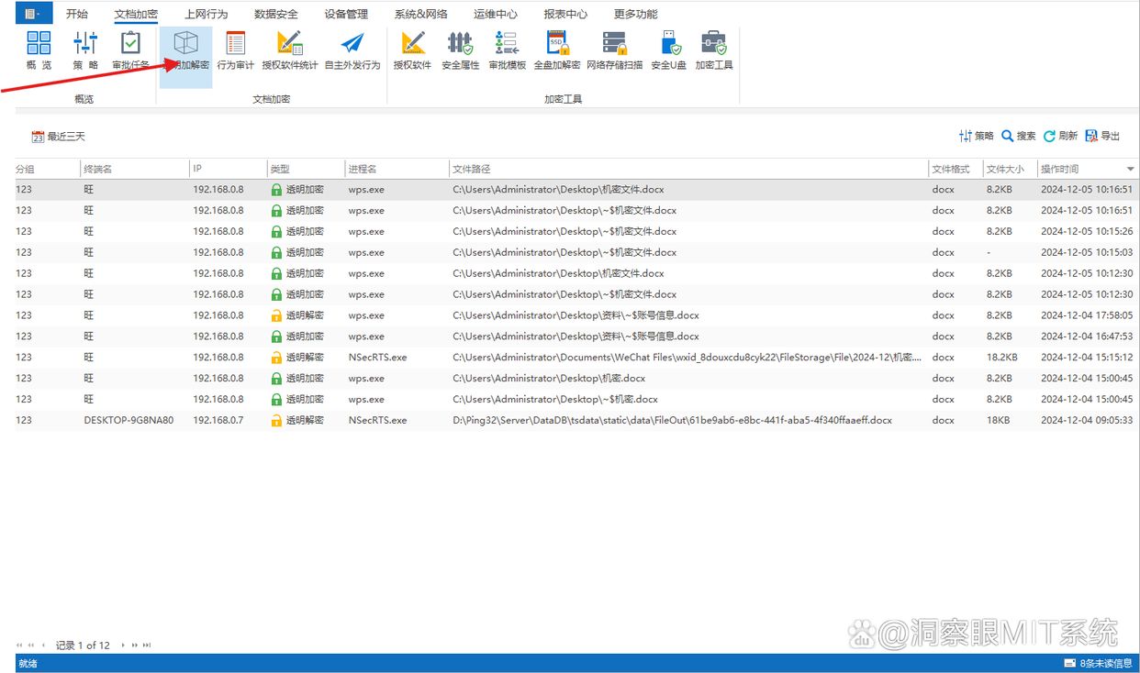Open the 加密工具 toolbox icon
This screenshot has height=673, width=1140.
point(714,50)
